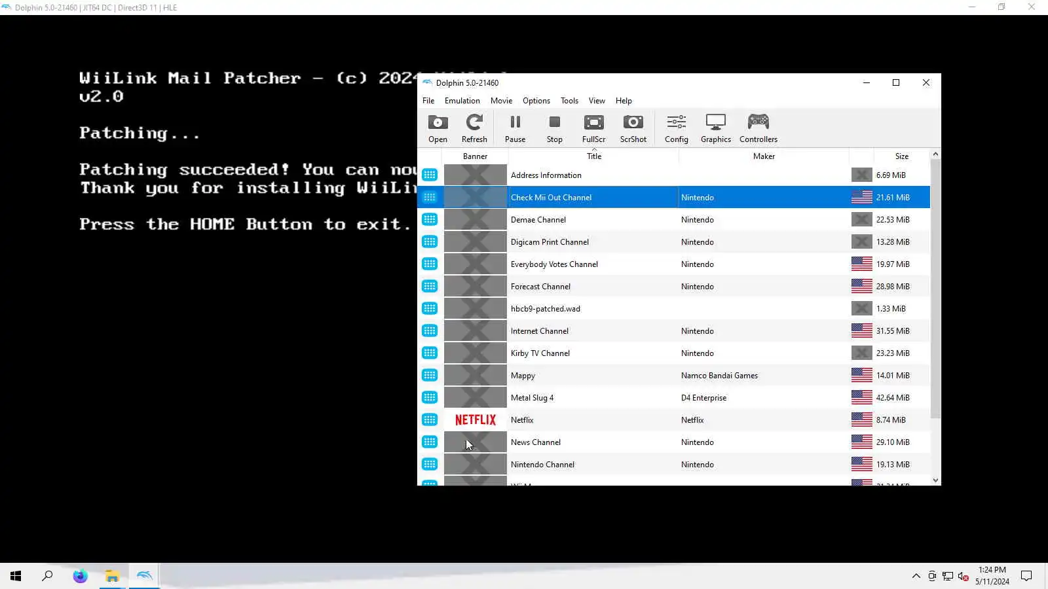Screen dimensions: 1048x589
Task: Open Controllers settings
Action: click(x=758, y=128)
